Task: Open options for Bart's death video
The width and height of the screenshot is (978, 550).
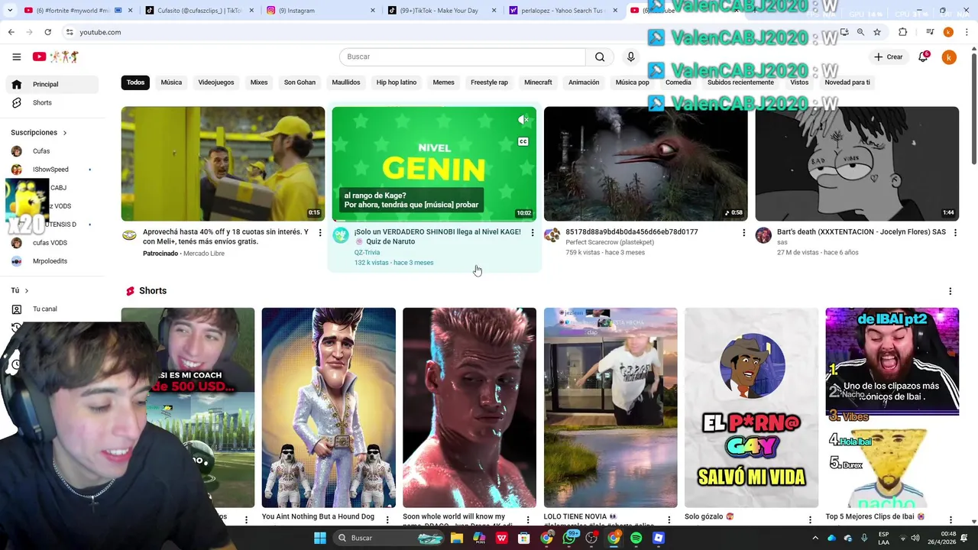Action: pyautogui.click(x=955, y=233)
